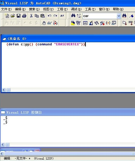Screen dimensions: 135x161
Task: Open Apropos with the (A) icon
Action: pos(108,23)
